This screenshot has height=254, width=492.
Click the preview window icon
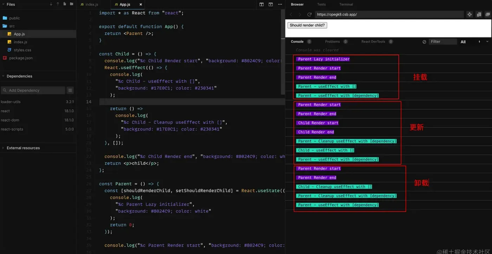pyautogui.click(x=271, y=5)
